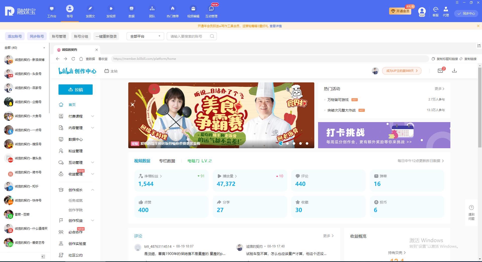Open the 热门榜单 feature
Screen dimensions: 482x262
click(172, 11)
